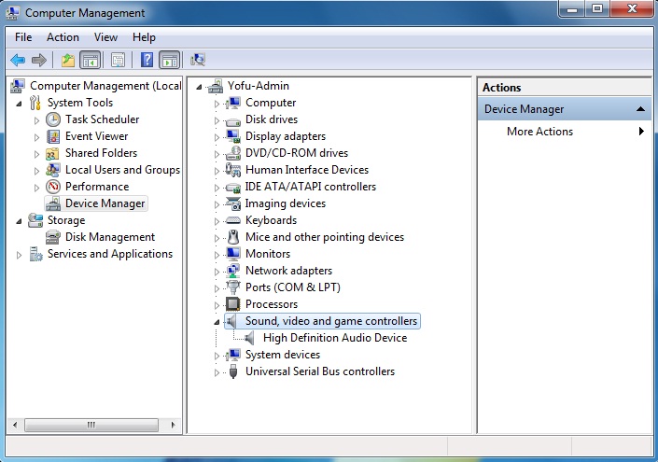This screenshot has width=658, height=462.
Task: Click the Event Viewer icon
Action: [53, 136]
